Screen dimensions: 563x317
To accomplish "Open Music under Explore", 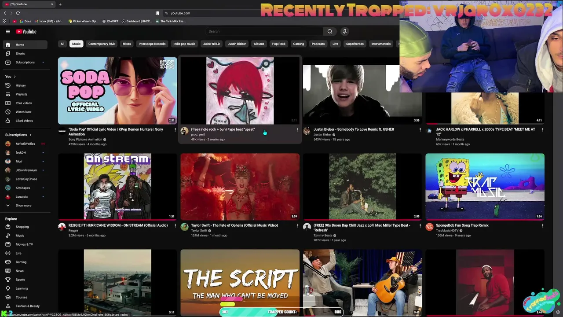I will (x=25, y=236).
